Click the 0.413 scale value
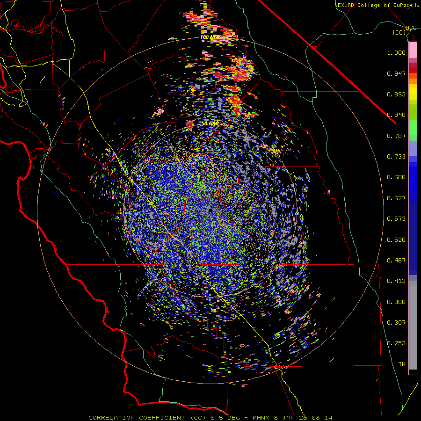421x421 pixels. tap(396, 281)
